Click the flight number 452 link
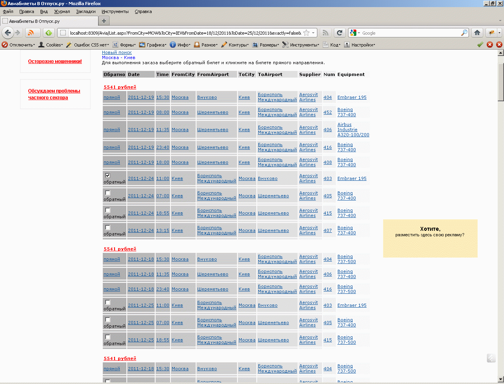The height and width of the screenshot is (384, 504). pos(328,112)
